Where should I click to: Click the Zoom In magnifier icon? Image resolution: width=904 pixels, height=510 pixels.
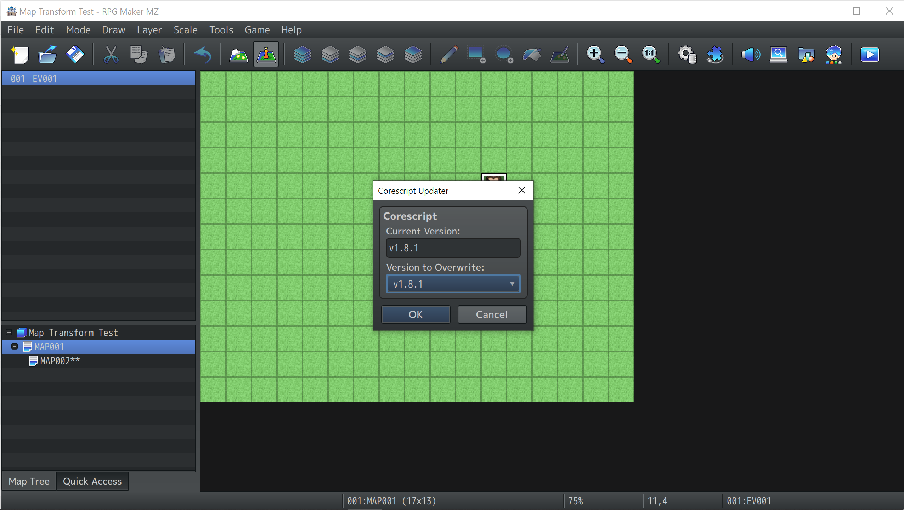pyautogui.click(x=595, y=55)
